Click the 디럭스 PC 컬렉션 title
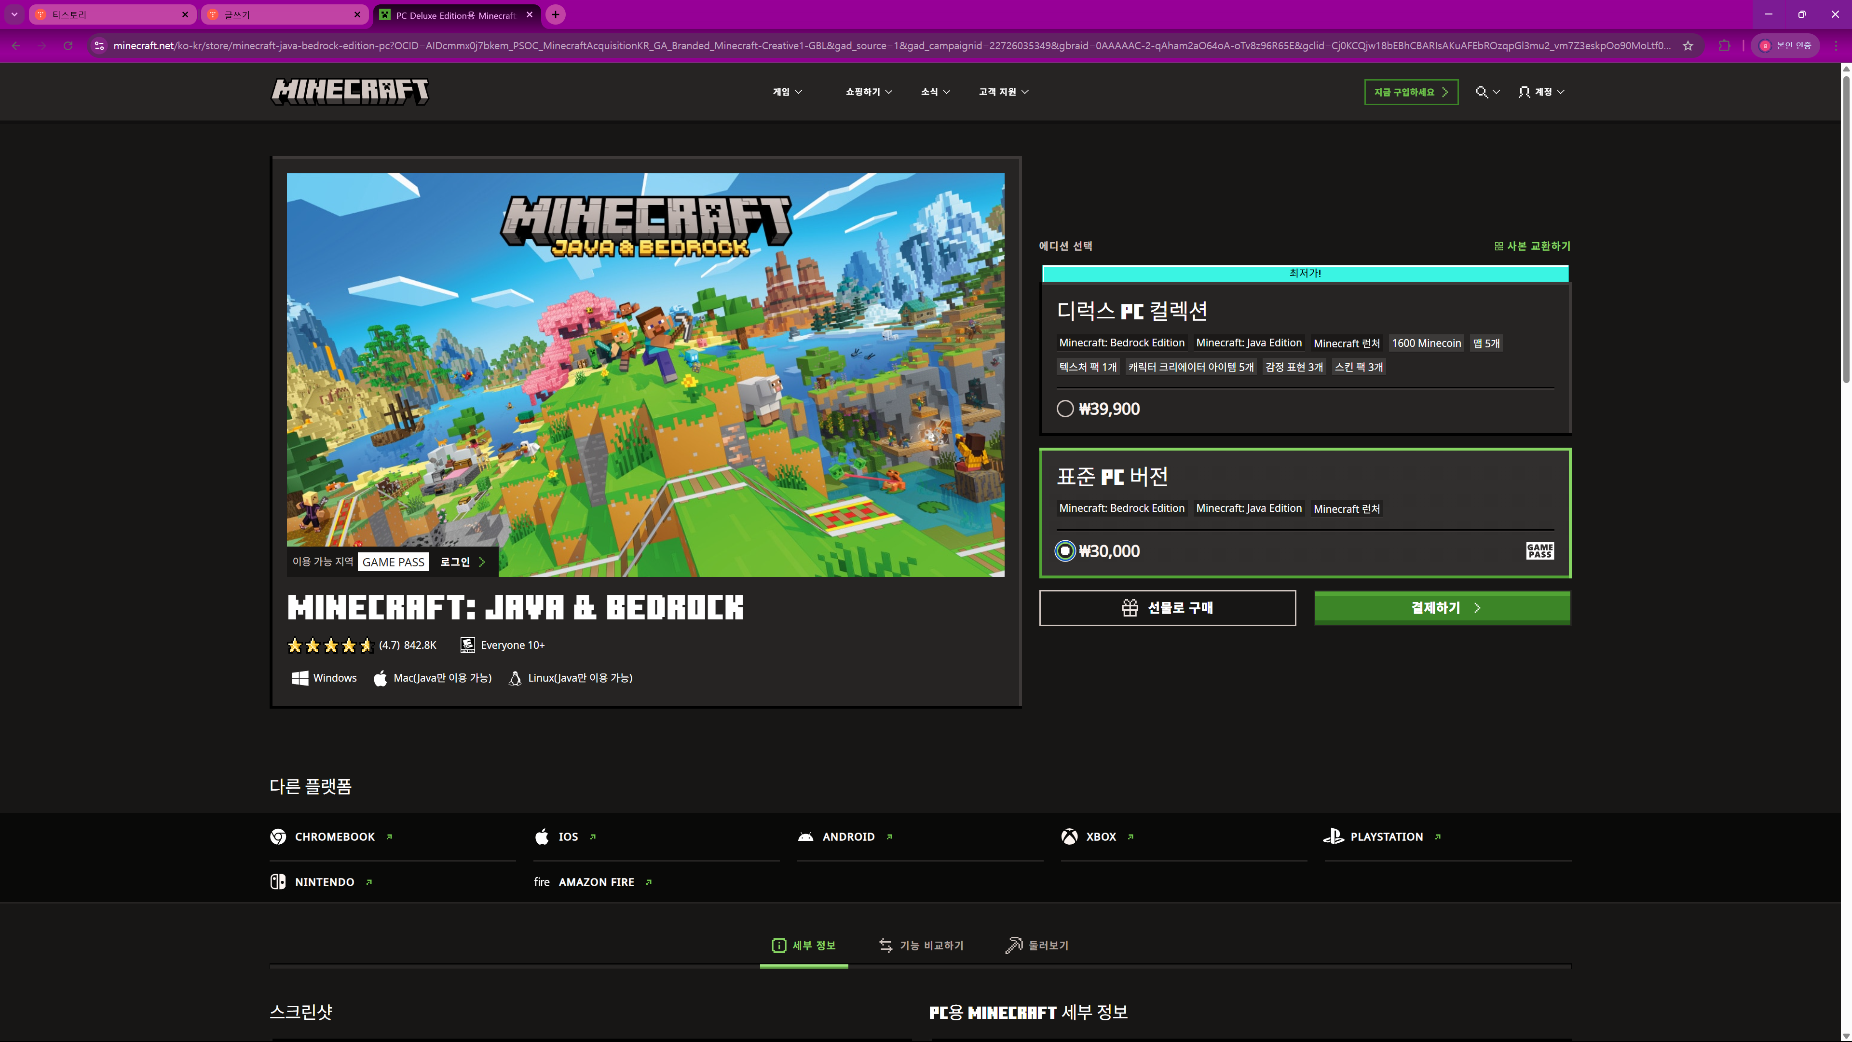This screenshot has width=1852, height=1042. (1131, 311)
